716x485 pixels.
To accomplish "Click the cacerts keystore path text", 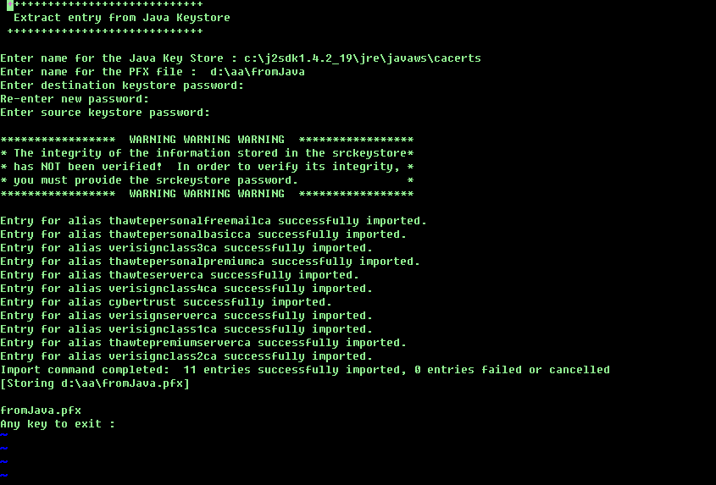I will point(363,58).
